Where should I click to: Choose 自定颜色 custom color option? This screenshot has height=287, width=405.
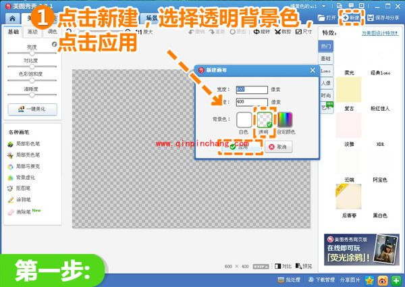coord(285,120)
